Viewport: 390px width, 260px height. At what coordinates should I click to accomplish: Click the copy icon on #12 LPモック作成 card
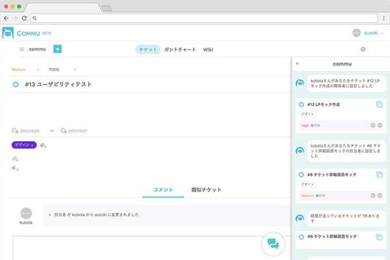(379, 105)
